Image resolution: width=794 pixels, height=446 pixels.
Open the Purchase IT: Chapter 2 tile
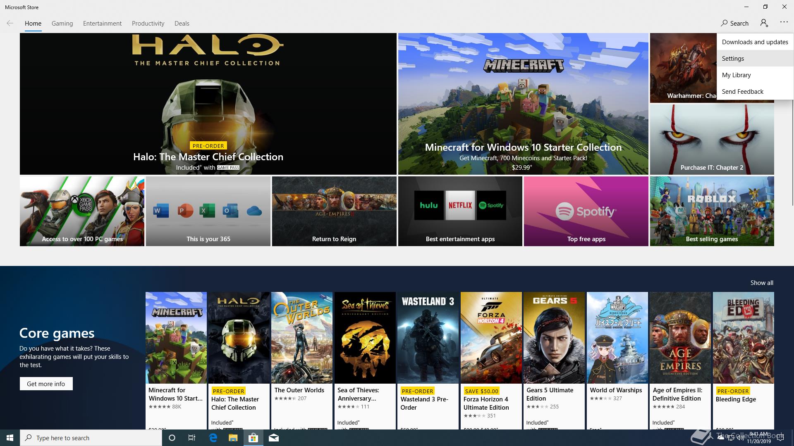712,139
